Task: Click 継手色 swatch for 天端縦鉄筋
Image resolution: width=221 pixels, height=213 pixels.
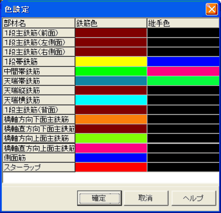Action: [183, 91]
